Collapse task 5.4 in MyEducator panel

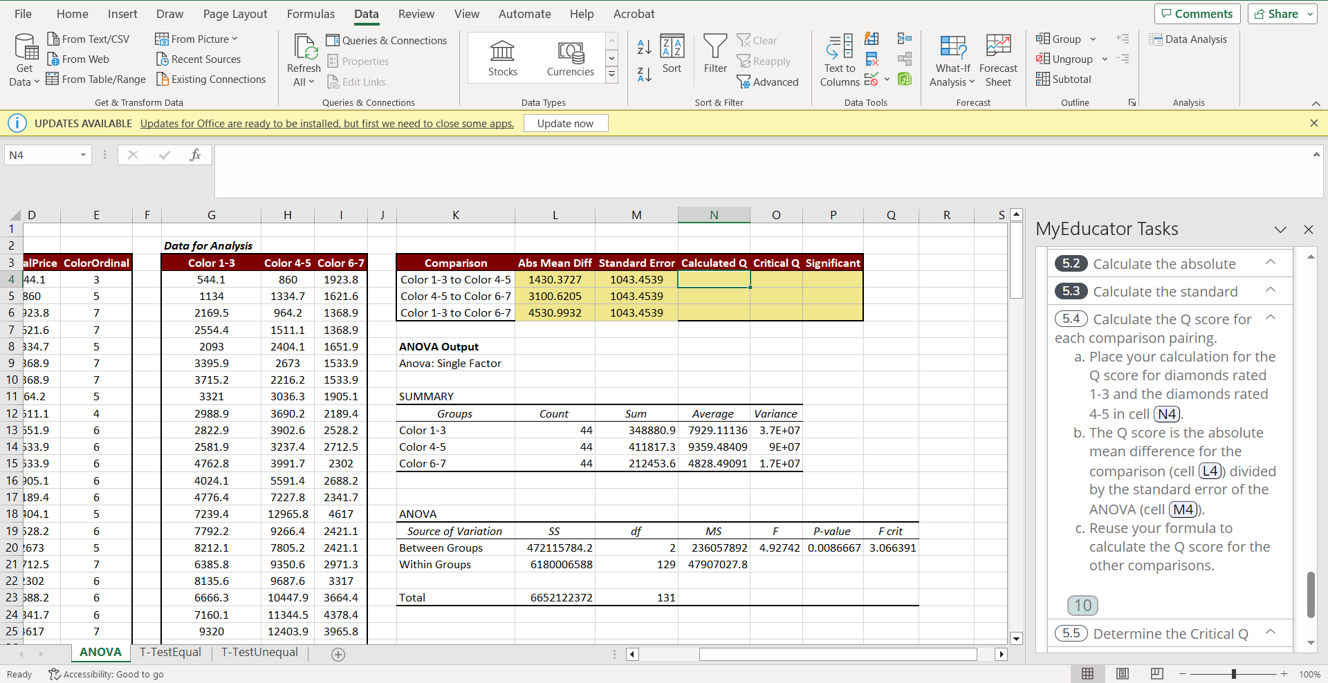pyautogui.click(x=1271, y=317)
